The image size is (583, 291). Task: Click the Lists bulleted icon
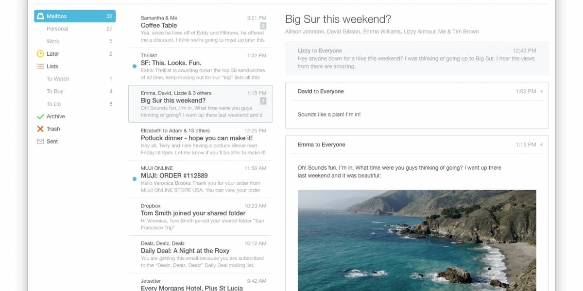point(40,66)
